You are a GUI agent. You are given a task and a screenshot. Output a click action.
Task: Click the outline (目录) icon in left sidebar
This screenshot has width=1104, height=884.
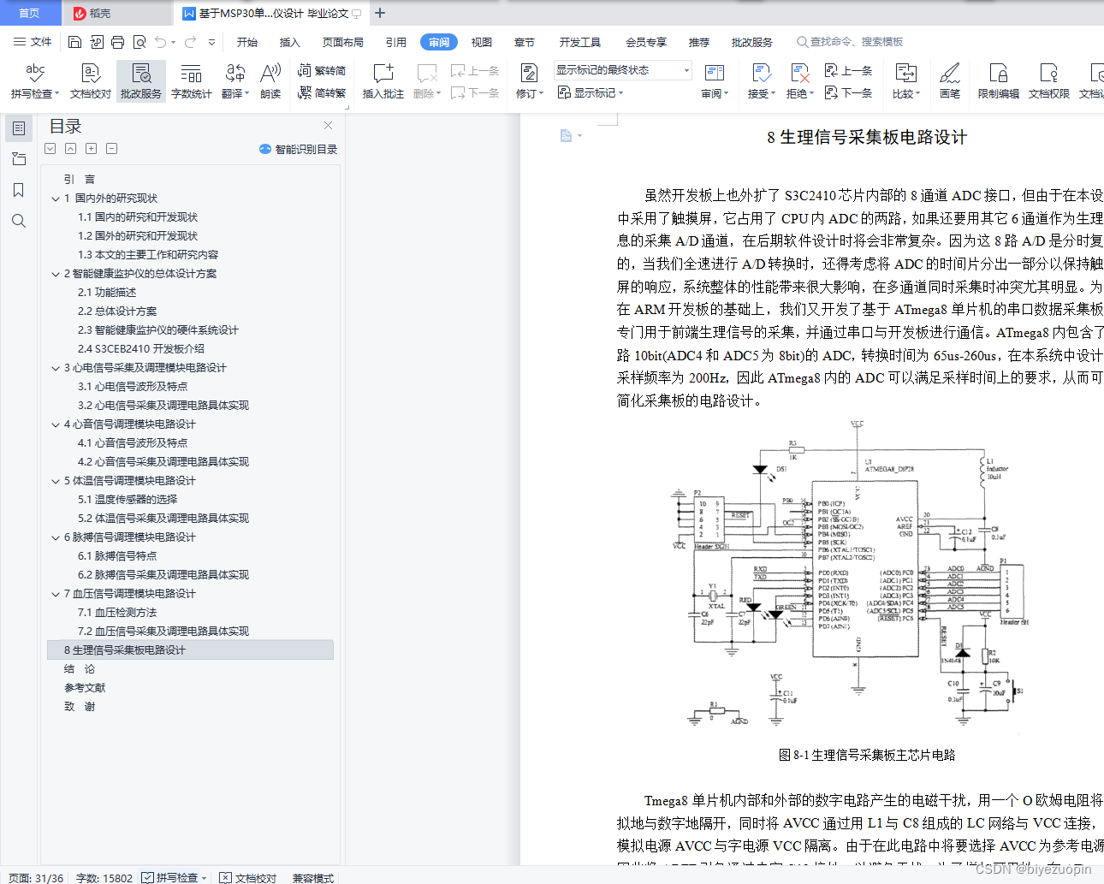pyautogui.click(x=19, y=128)
